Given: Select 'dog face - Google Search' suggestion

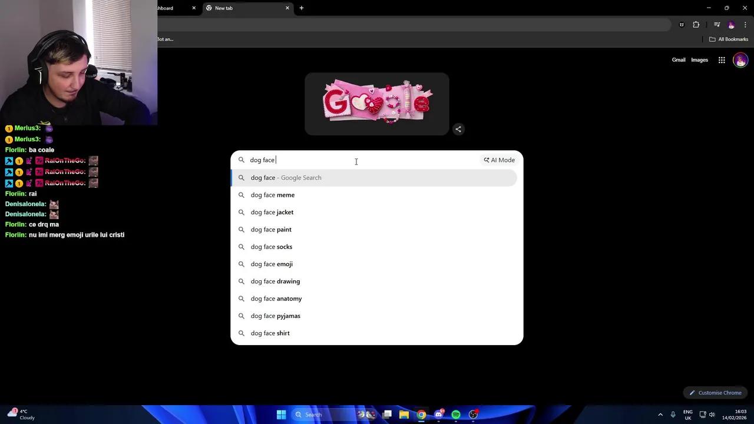Looking at the screenshot, I should pyautogui.click(x=374, y=178).
